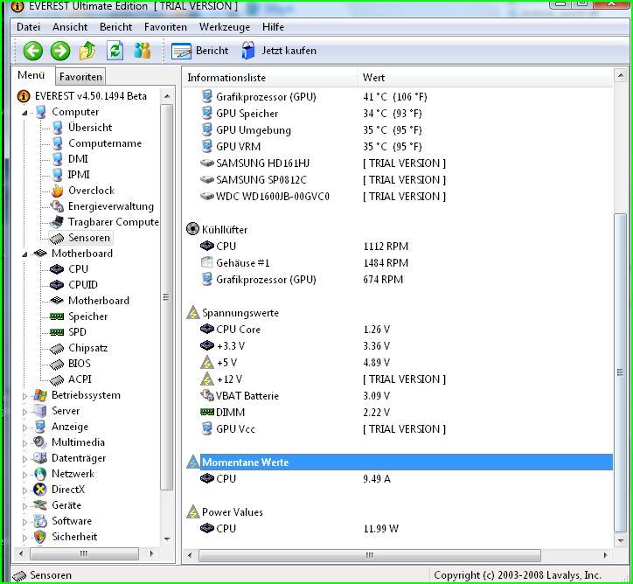
Task: Select the Chipsatz chip icon
Action: 57,348
